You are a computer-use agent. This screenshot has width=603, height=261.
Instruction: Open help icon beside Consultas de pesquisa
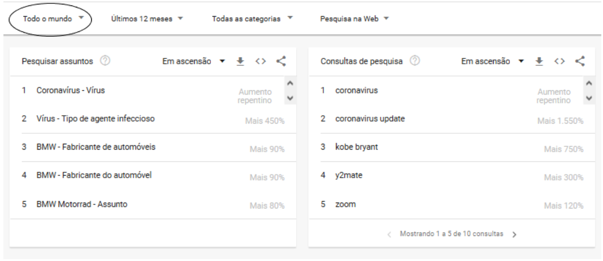click(416, 61)
